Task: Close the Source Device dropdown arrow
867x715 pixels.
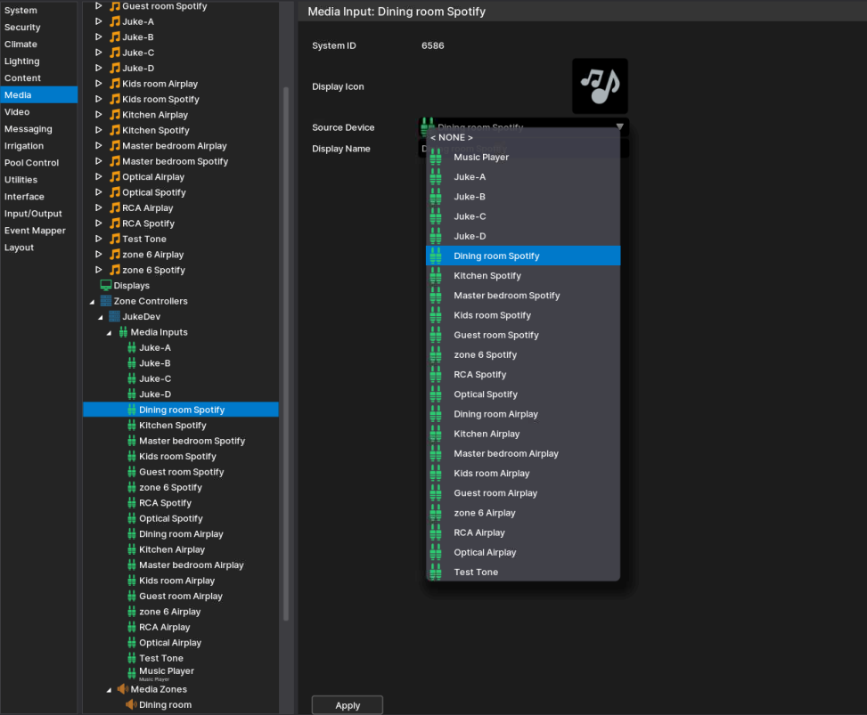Action: (620, 127)
